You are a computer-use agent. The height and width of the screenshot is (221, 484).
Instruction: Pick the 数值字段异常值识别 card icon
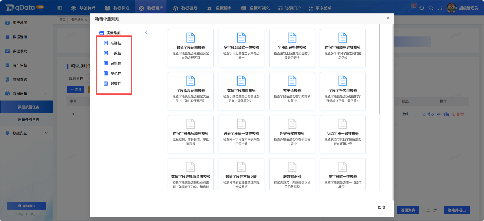point(241,167)
